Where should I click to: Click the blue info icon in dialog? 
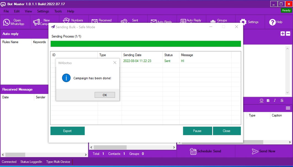66,78
